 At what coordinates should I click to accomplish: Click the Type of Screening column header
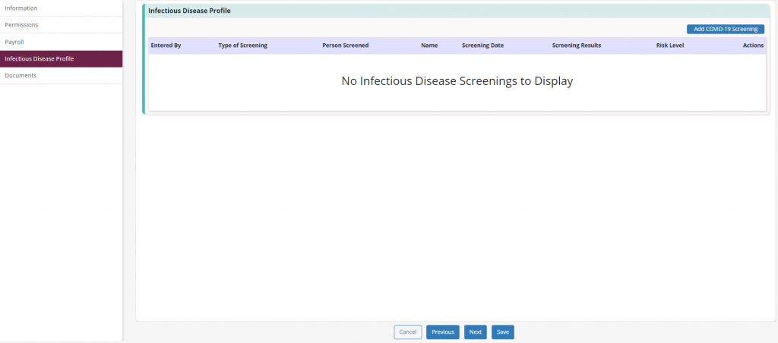(242, 46)
